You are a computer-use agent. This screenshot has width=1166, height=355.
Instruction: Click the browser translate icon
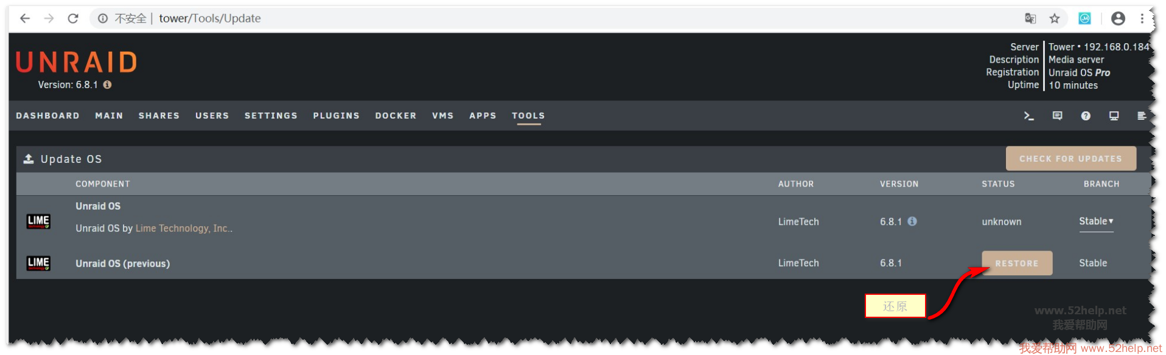[1030, 19]
